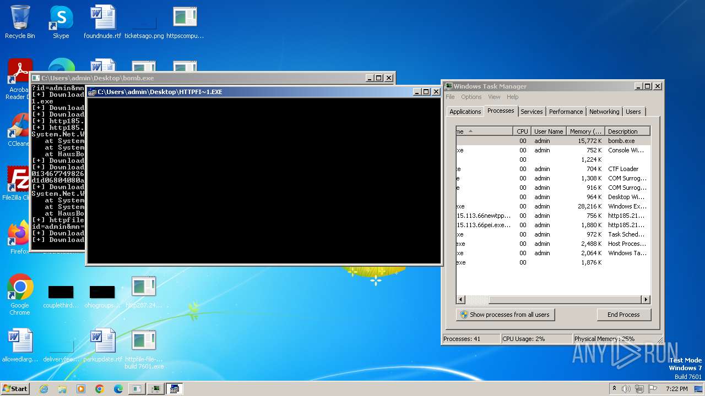This screenshot has width=705, height=396.
Task: Show hidden system tray icons
Action: pos(614,389)
